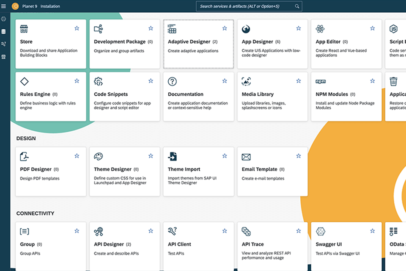Click the App Designer icon
This screenshot has width=406, height=271.
[246, 29]
